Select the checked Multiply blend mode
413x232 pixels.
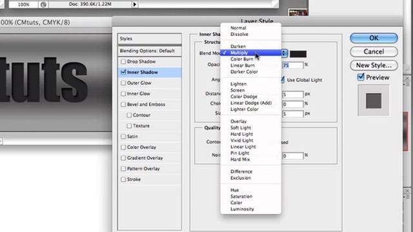click(251, 53)
